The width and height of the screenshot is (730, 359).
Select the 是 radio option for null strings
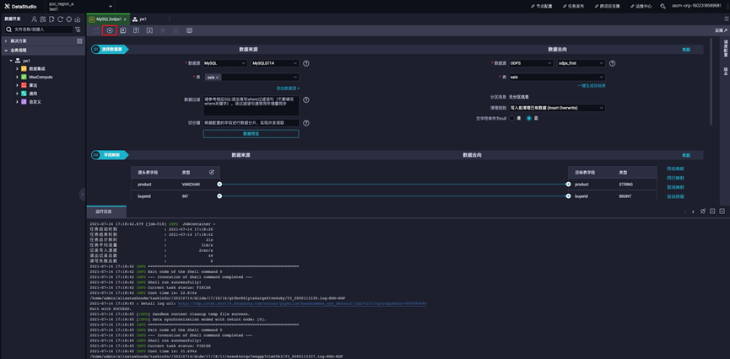point(511,118)
